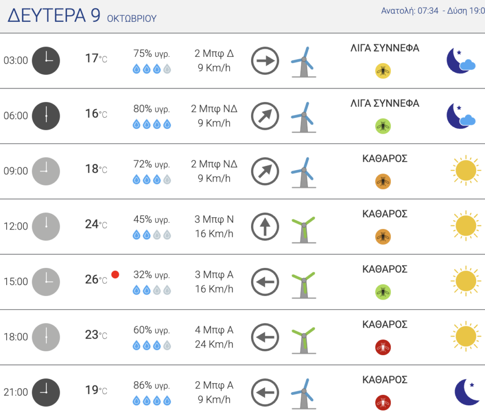The image size is (485, 412).
Task: Click the yellow mosquito icon at 03:00
Action: tap(383, 71)
